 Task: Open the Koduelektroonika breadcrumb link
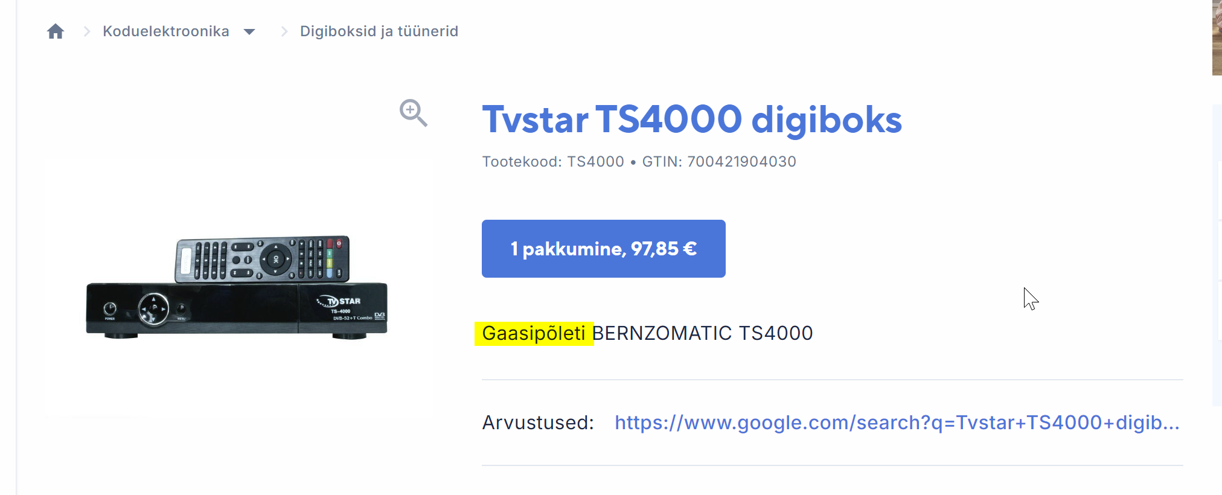[166, 31]
